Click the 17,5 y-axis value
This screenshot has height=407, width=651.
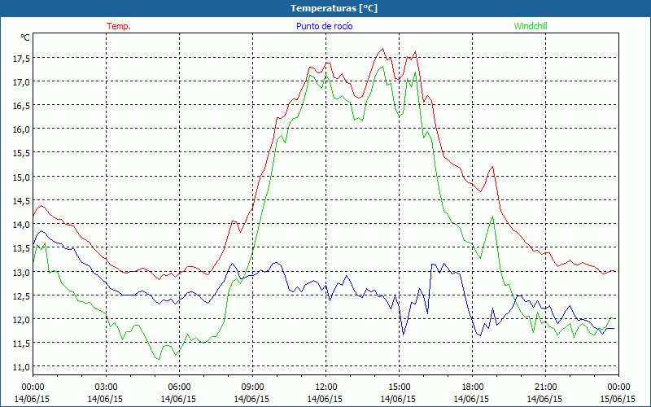click(x=22, y=59)
